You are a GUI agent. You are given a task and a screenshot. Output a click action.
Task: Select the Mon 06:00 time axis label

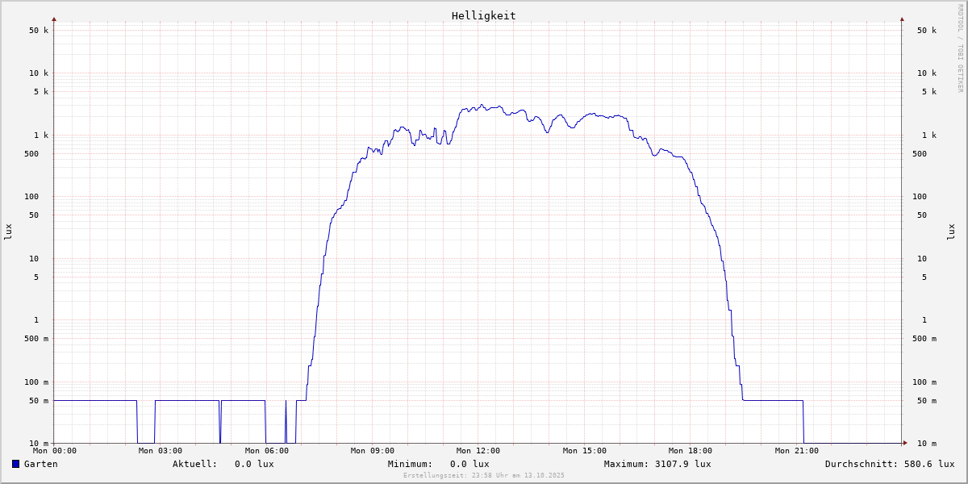tap(267, 451)
